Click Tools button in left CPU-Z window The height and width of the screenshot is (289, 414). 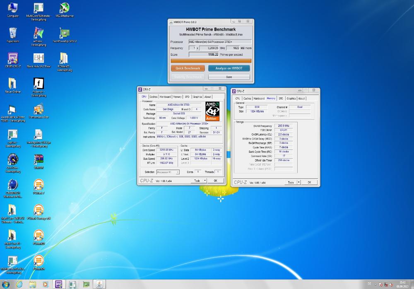pos(197,180)
